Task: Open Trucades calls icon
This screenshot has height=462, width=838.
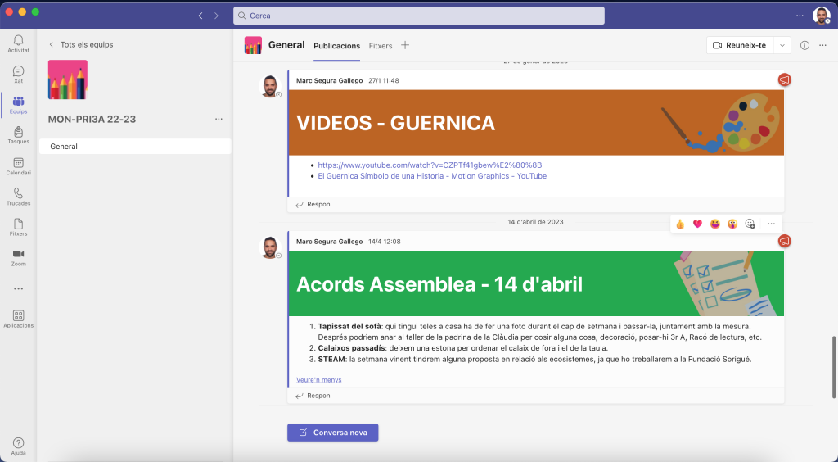Action: point(18,195)
